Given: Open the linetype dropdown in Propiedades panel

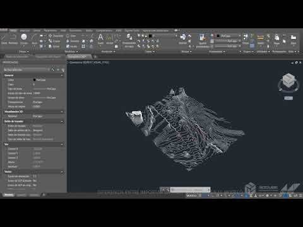Looking at the screenshot, I should point(228,46).
